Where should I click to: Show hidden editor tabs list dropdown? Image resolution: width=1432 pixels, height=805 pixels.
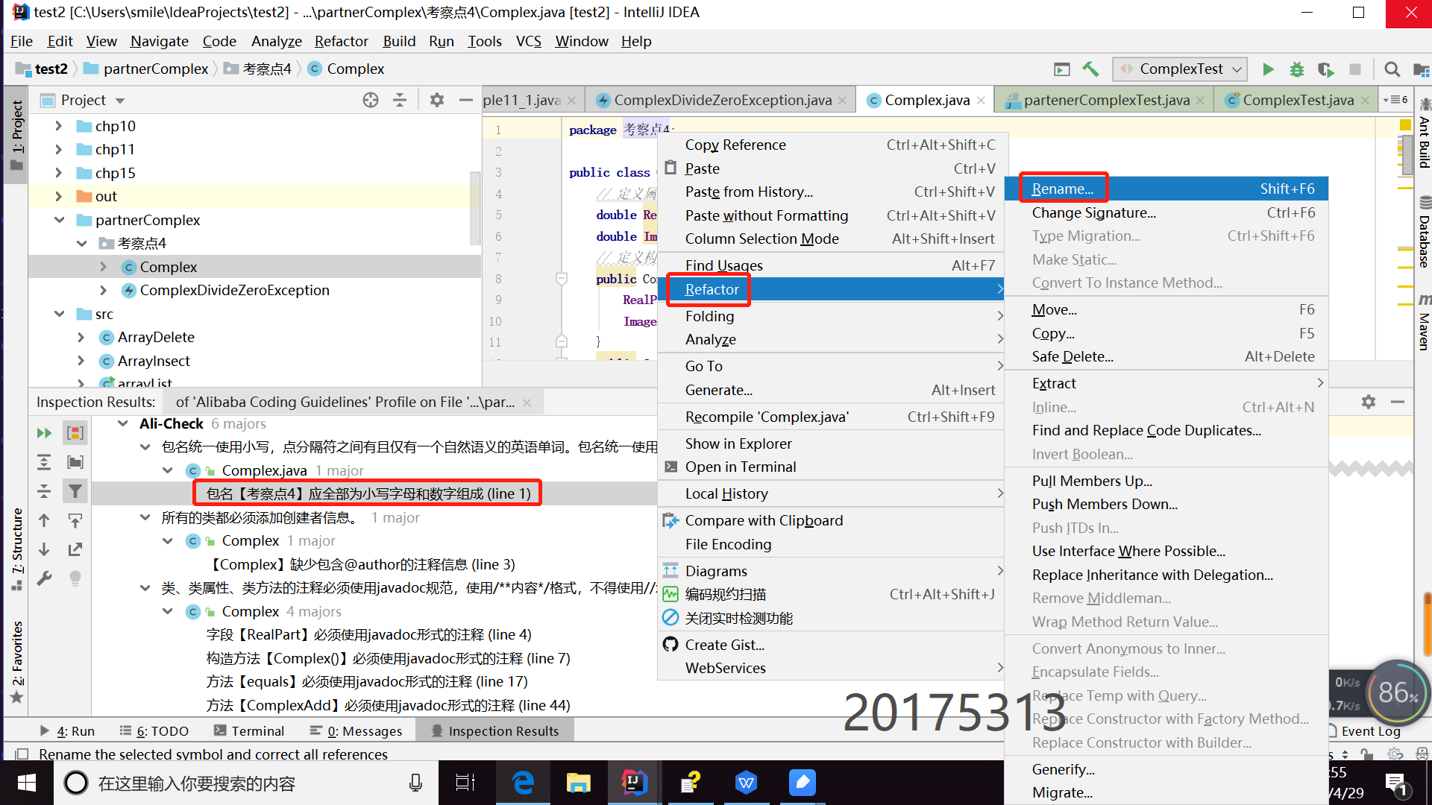point(1395,100)
